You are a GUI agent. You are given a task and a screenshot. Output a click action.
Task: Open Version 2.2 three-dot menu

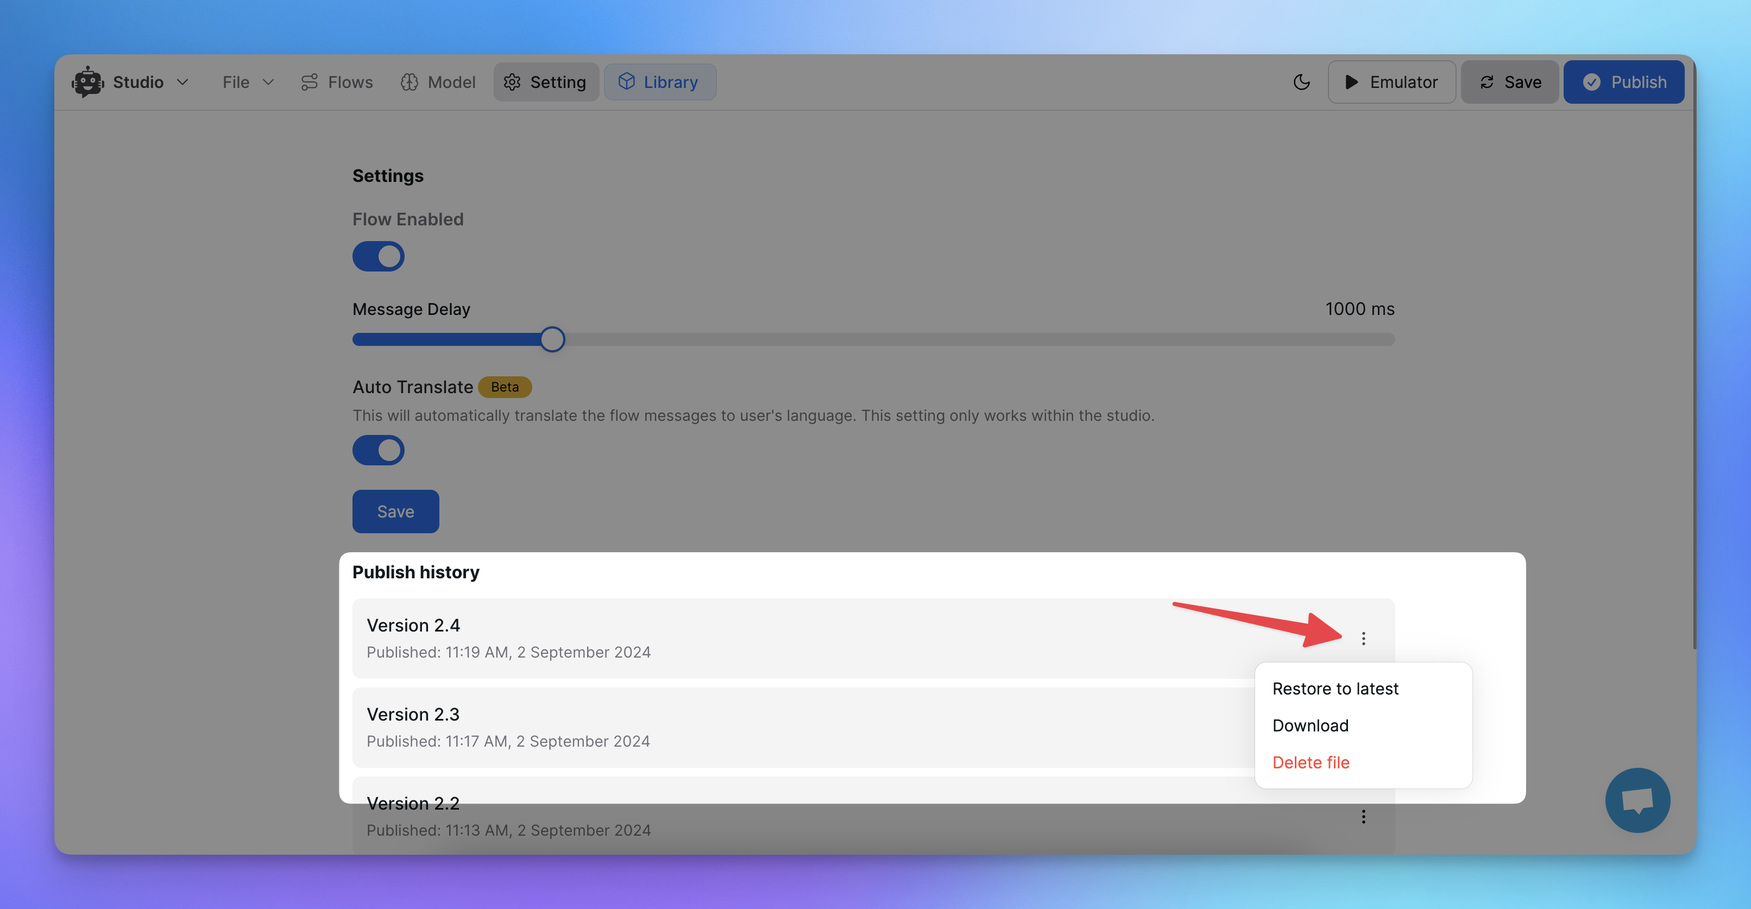[1364, 817]
